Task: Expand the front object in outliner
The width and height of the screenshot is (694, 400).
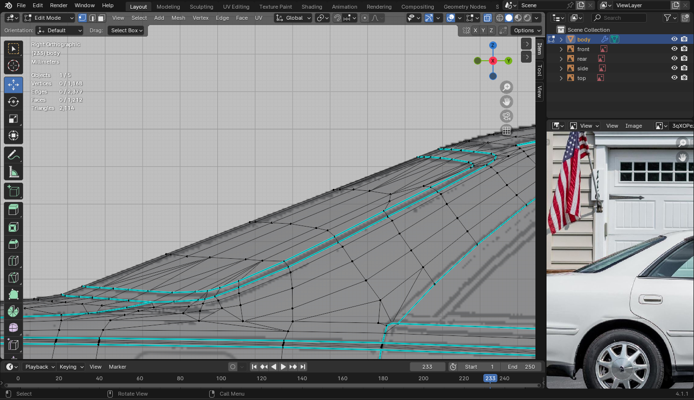Action: tap(561, 49)
